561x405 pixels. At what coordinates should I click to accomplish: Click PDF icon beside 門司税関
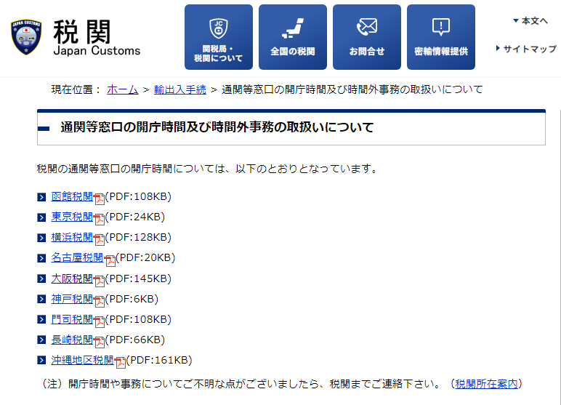pos(99,321)
